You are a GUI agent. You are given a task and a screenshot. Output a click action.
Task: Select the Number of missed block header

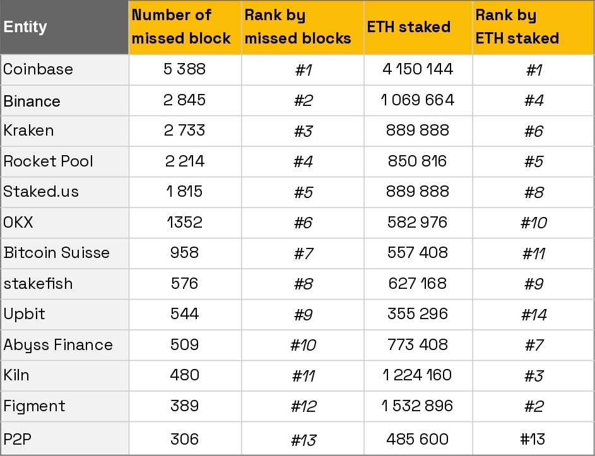(x=185, y=27)
